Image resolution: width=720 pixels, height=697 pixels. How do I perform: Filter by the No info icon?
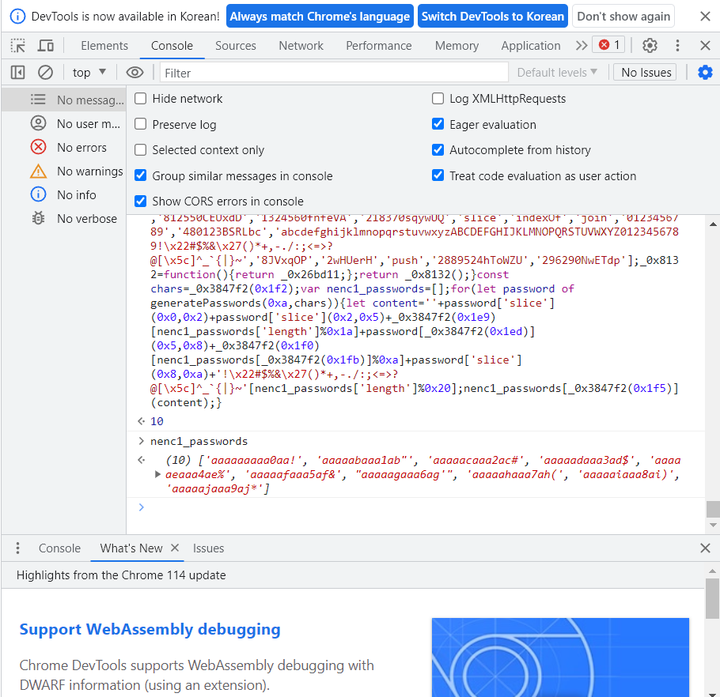(38, 194)
